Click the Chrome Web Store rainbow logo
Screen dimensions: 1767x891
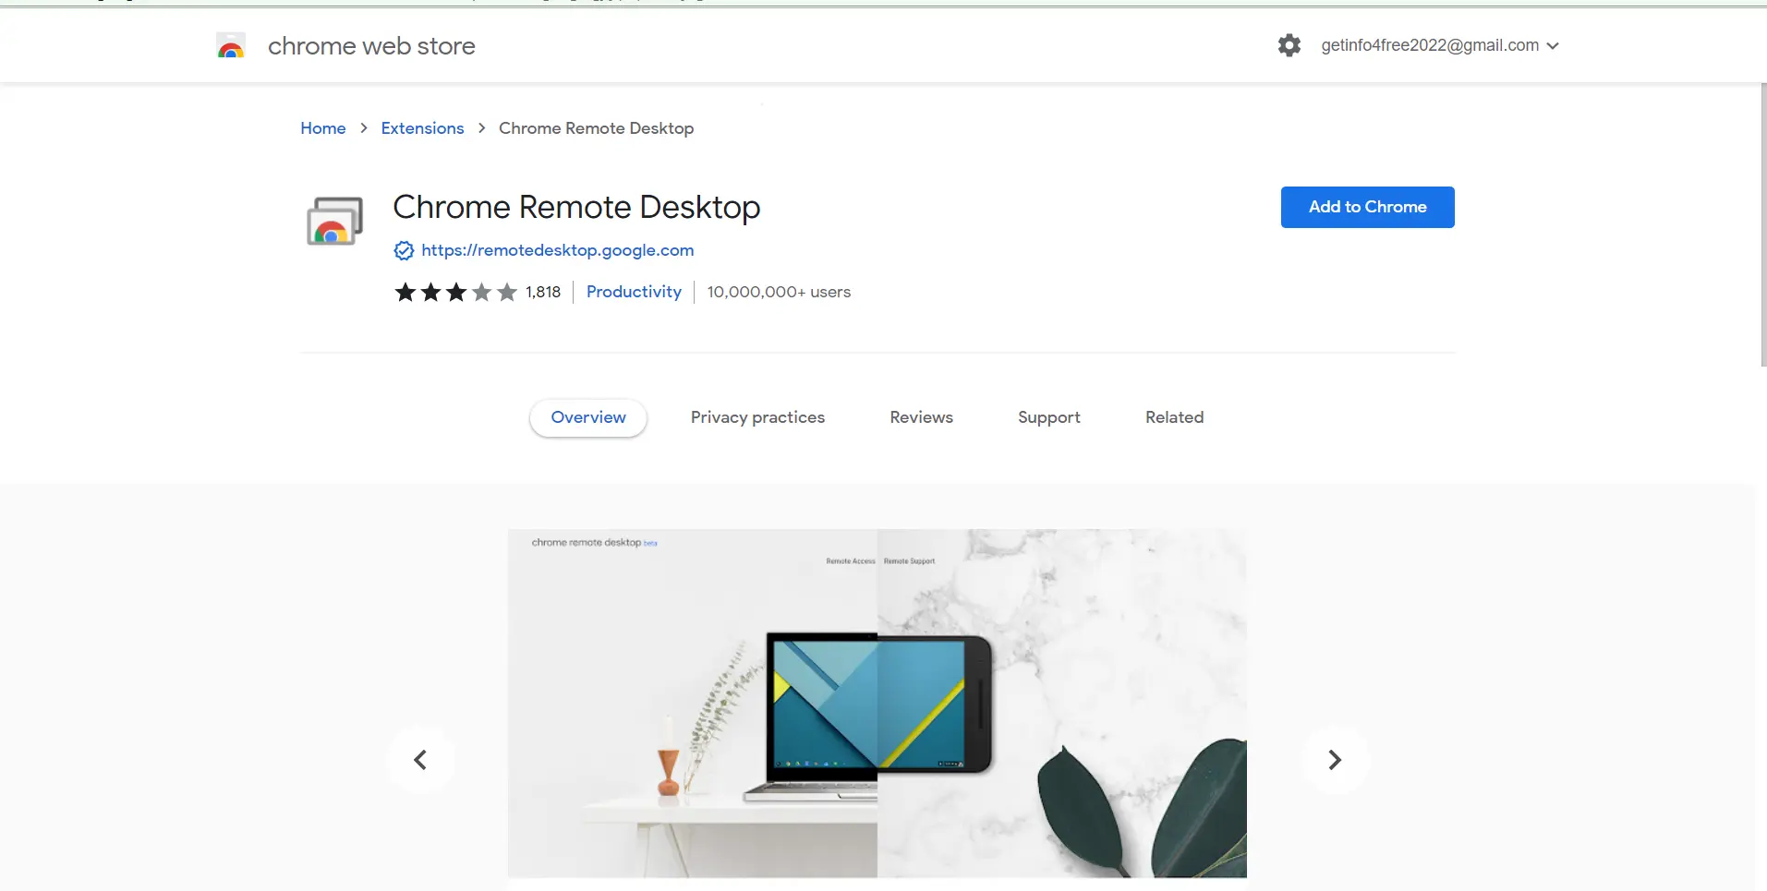tap(231, 46)
